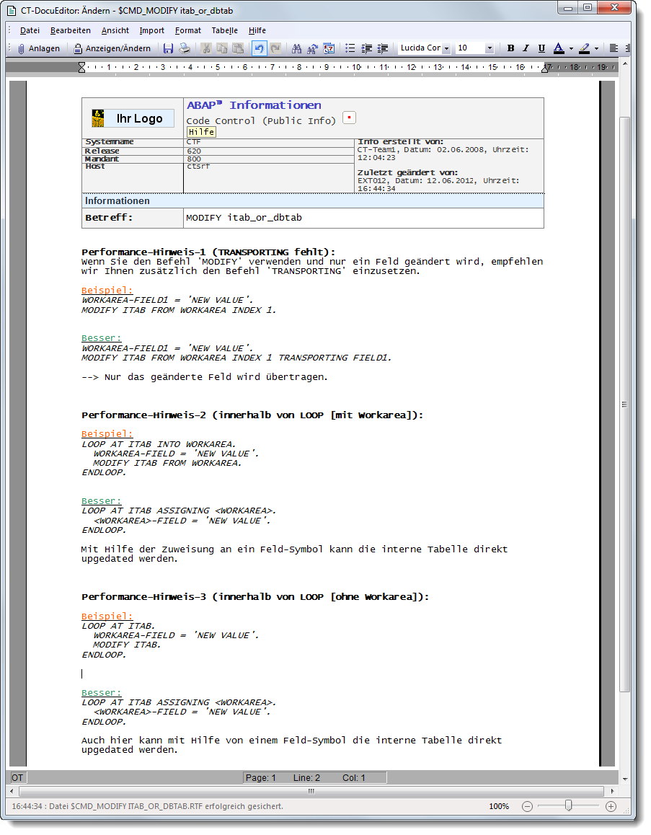Open the Lucida font name dropdown
The height and width of the screenshot is (835, 651).
446,48
